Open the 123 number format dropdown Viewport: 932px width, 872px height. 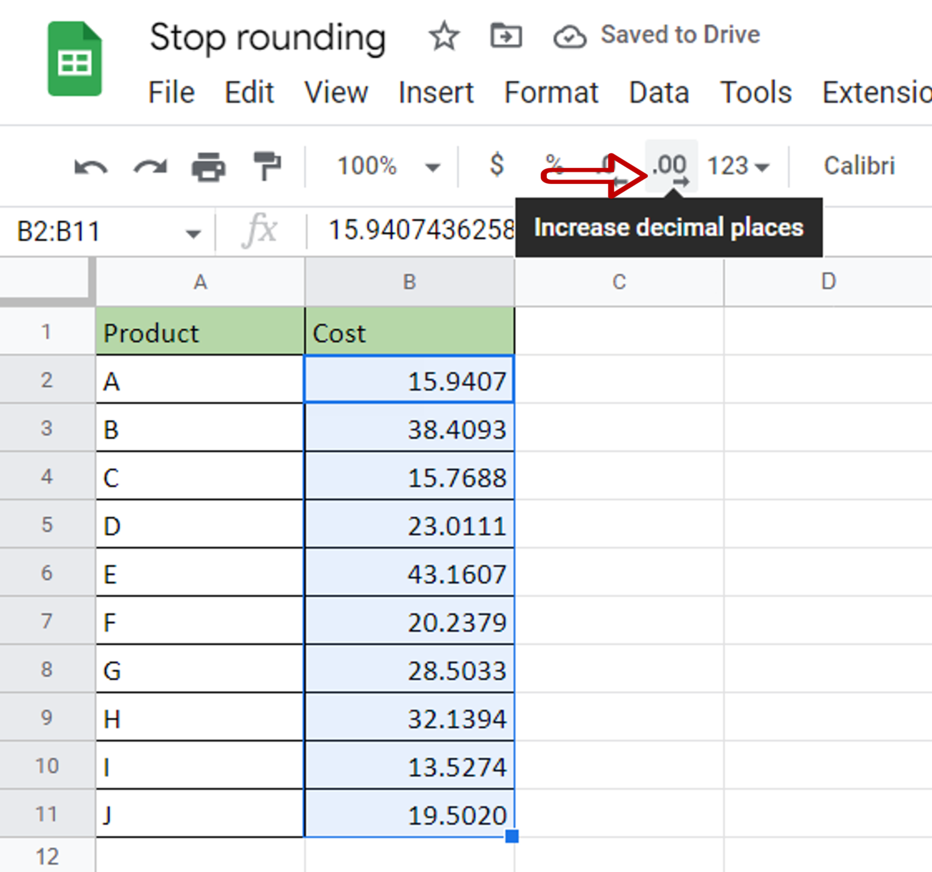click(x=737, y=165)
